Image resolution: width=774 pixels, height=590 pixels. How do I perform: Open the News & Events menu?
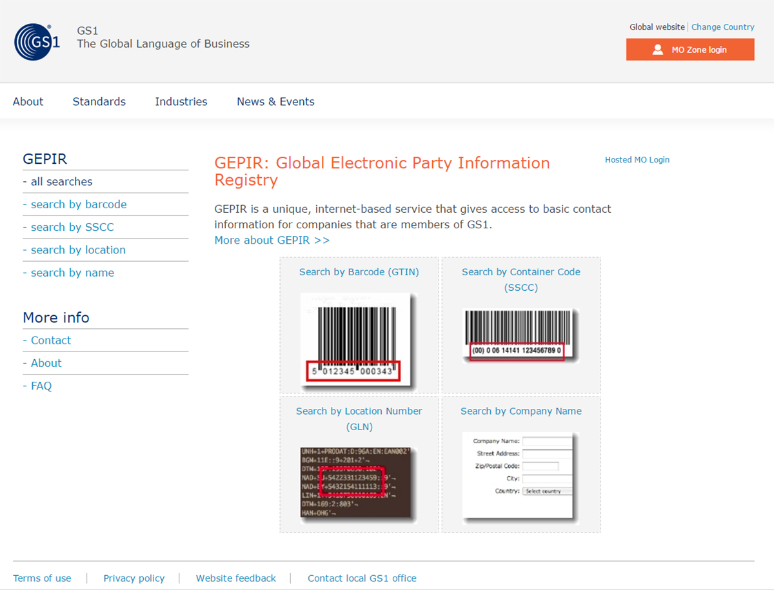point(275,101)
